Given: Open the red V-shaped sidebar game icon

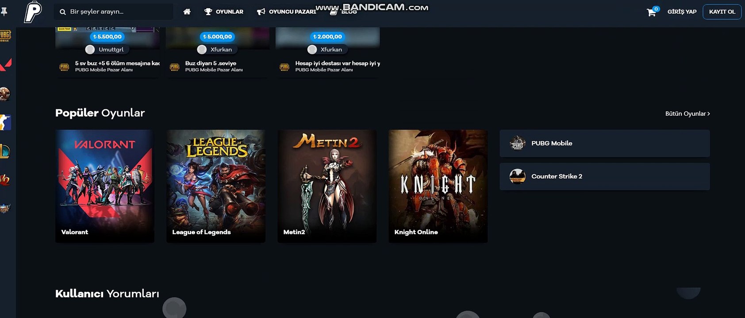Looking at the screenshot, I should coord(5,180).
